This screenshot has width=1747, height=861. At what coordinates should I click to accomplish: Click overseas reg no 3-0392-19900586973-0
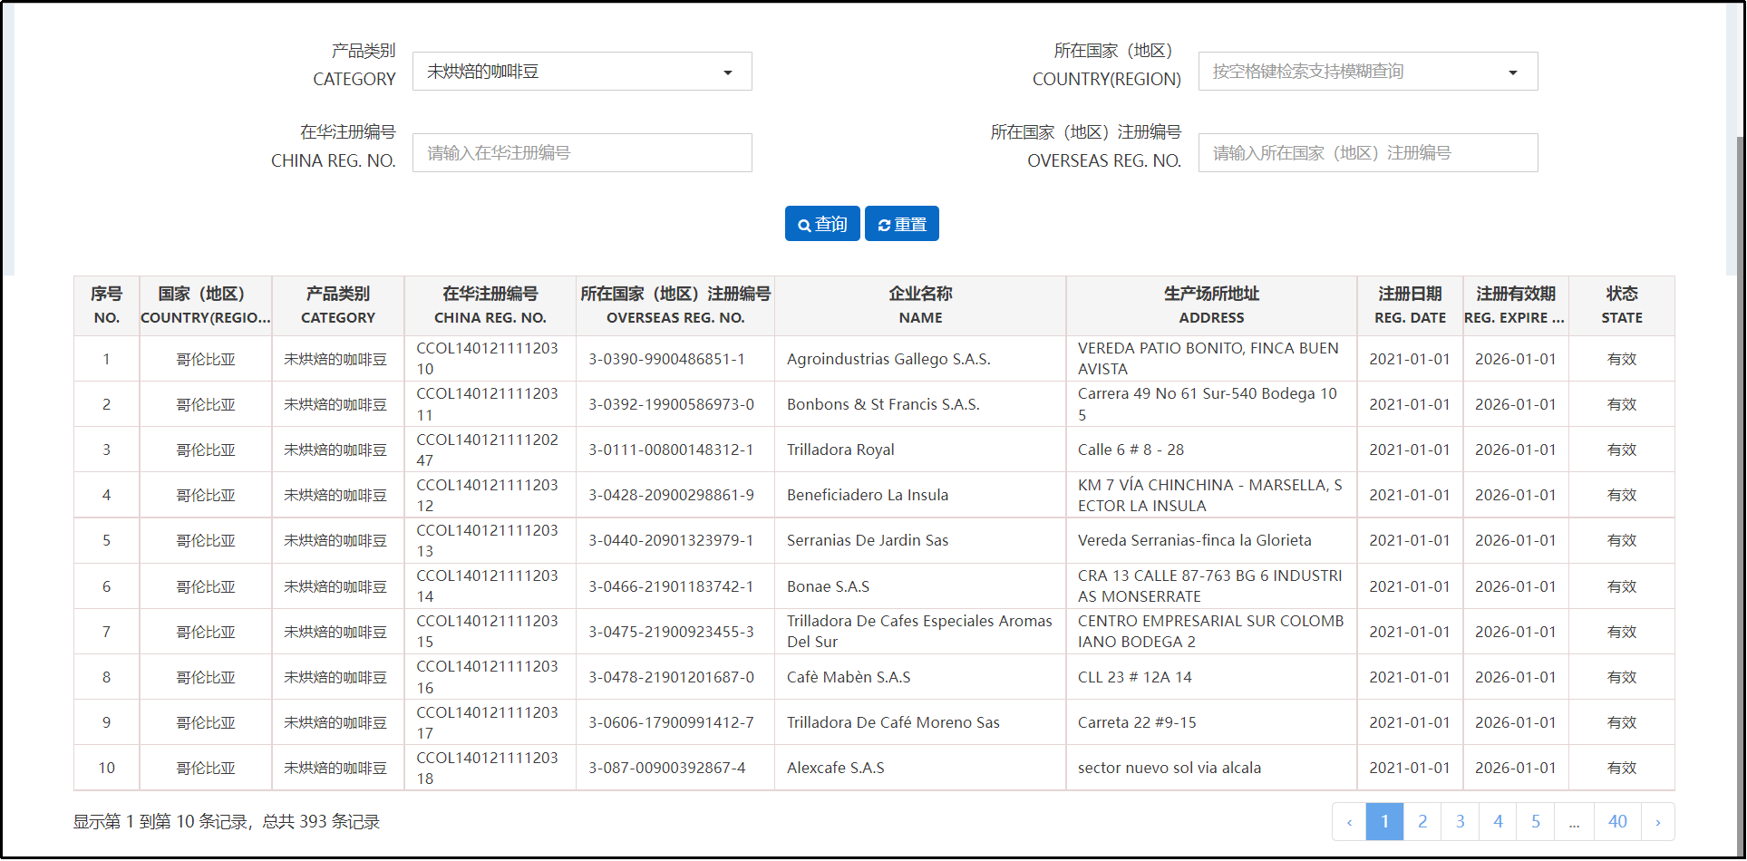click(671, 404)
